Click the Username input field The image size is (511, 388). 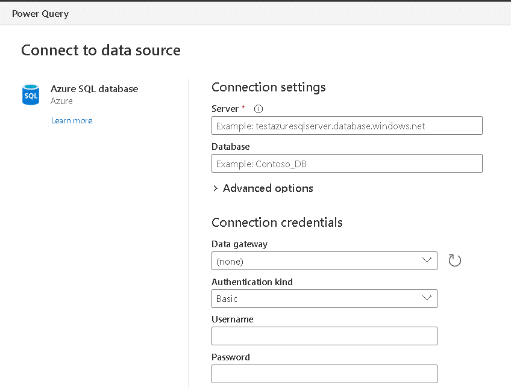[x=324, y=336]
